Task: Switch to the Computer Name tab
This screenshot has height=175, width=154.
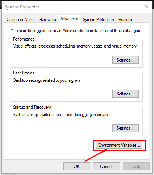Action: coord(21,20)
